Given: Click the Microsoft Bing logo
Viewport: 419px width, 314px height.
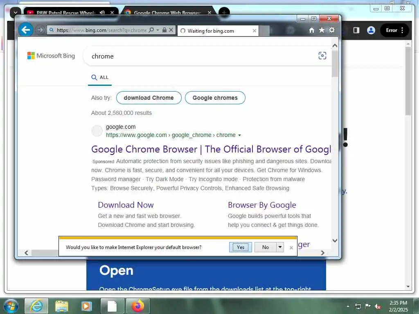Looking at the screenshot, I should pyautogui.click(x=51, y=56).
